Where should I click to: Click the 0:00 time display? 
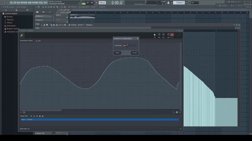coord(117,3)
